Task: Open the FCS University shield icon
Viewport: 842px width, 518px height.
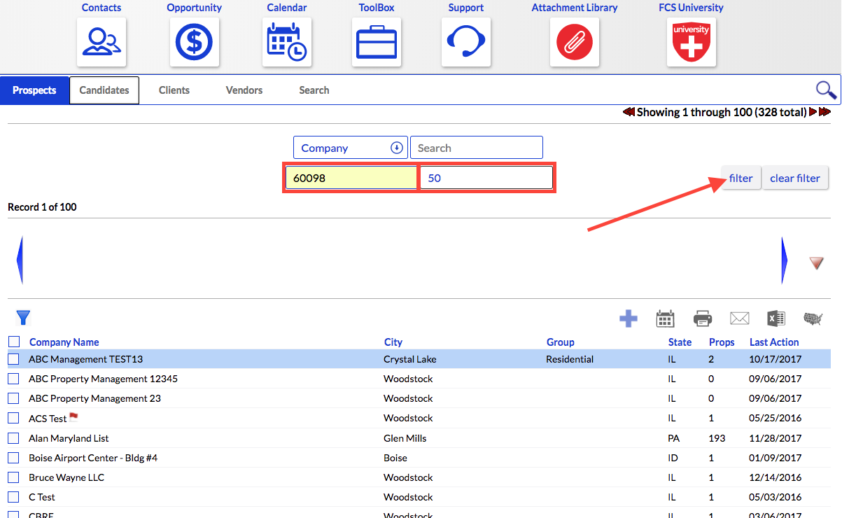Action: coord(692,42)
